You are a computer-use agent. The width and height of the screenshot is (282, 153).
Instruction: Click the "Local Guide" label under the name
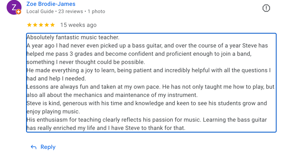coord(40,12)
